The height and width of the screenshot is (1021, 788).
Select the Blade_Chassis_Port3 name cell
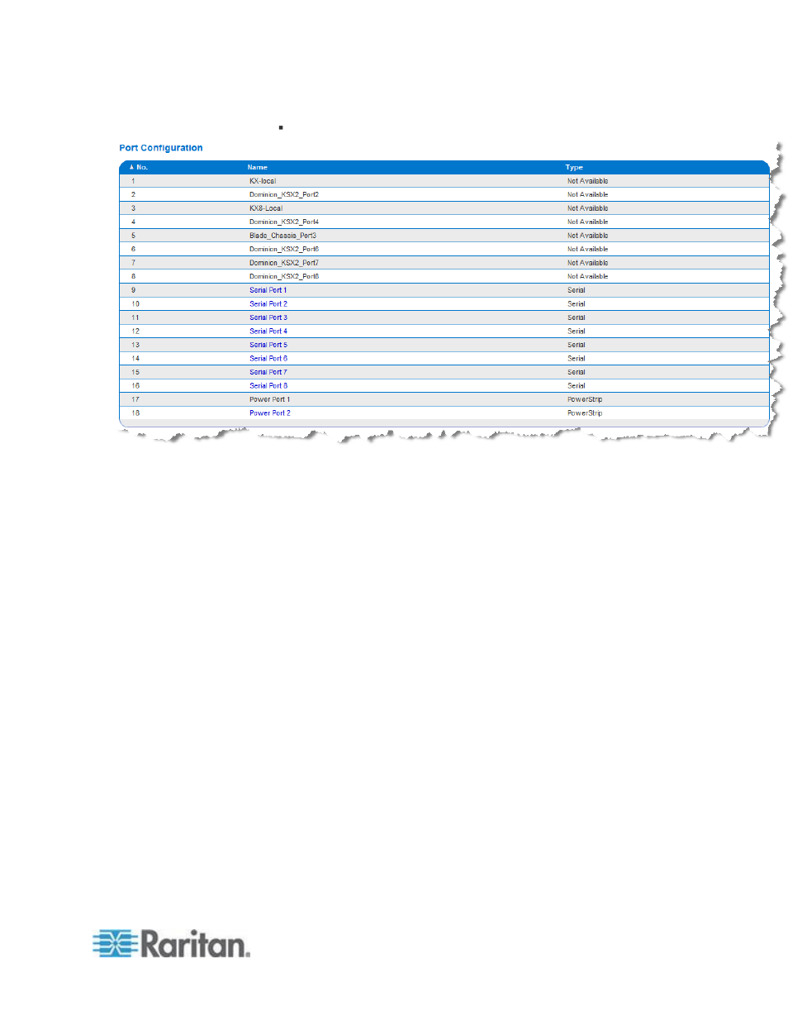click(x=283, y=236)
